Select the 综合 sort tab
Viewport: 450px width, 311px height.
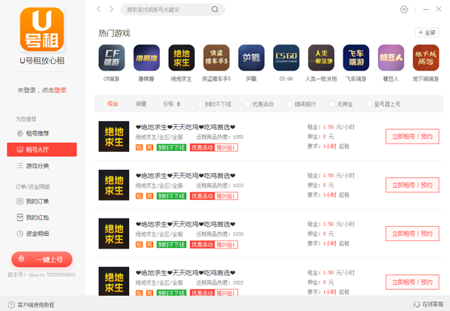click(112, 104)
